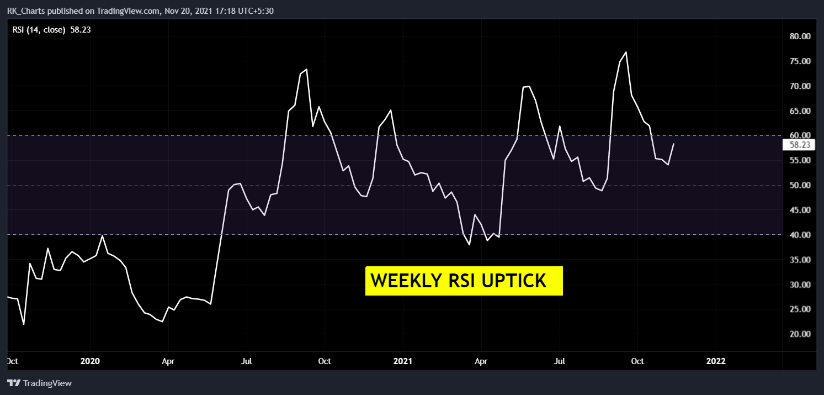Click the 2021 label on time axis
This screenshot has width=824, height=395.
pos(403,361)
